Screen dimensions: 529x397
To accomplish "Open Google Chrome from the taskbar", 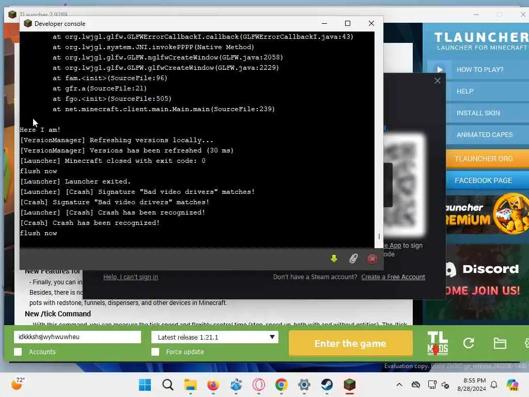I will pyautogui.click(x=281, y=385).
